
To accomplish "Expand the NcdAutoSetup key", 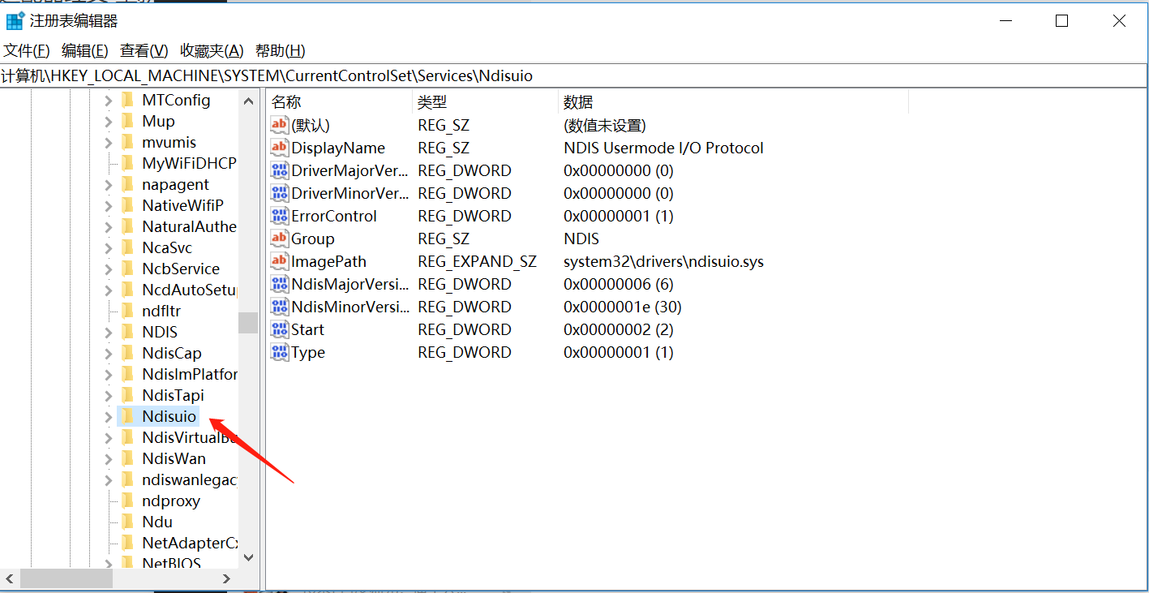I will 108,290.
